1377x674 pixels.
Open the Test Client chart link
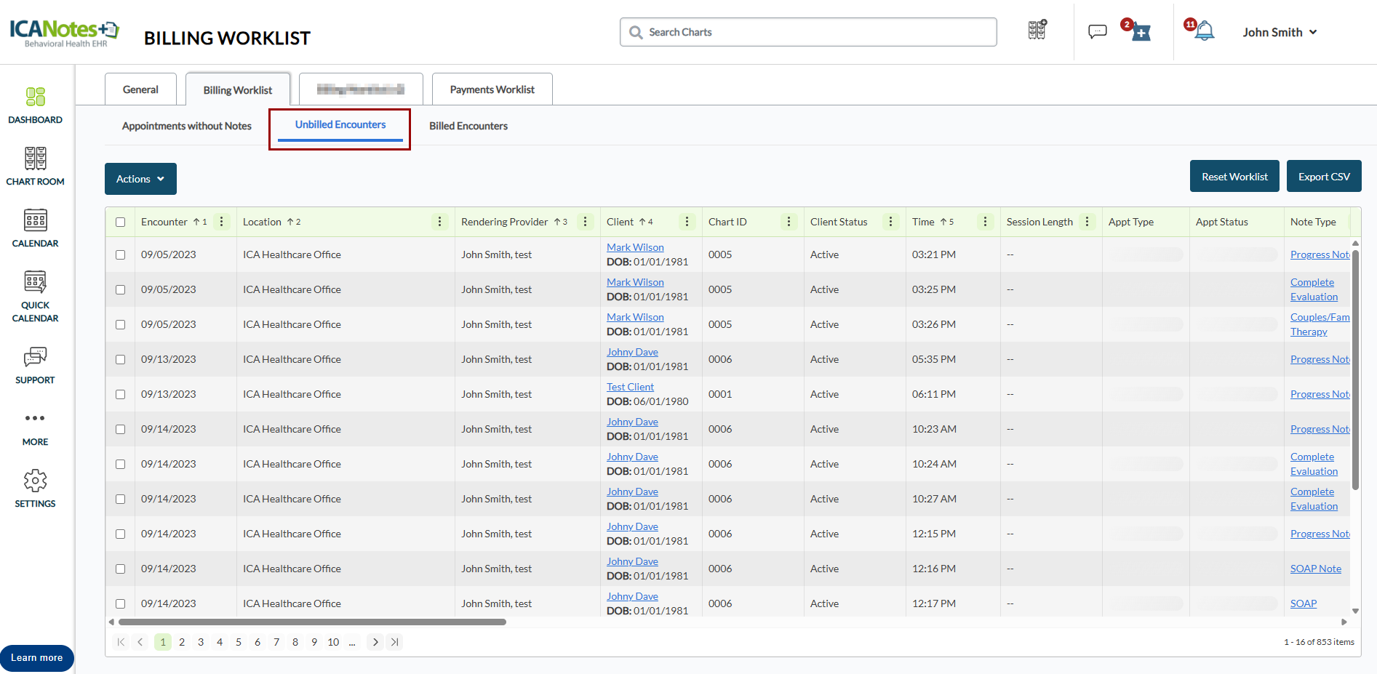pos(630,387)
